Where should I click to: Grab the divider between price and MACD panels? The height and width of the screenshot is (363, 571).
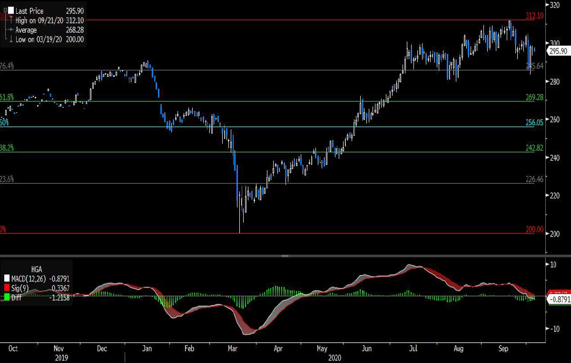click(x=285, y=256)
